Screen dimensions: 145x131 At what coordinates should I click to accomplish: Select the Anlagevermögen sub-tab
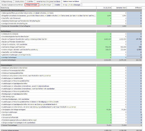tap(32, 5)
